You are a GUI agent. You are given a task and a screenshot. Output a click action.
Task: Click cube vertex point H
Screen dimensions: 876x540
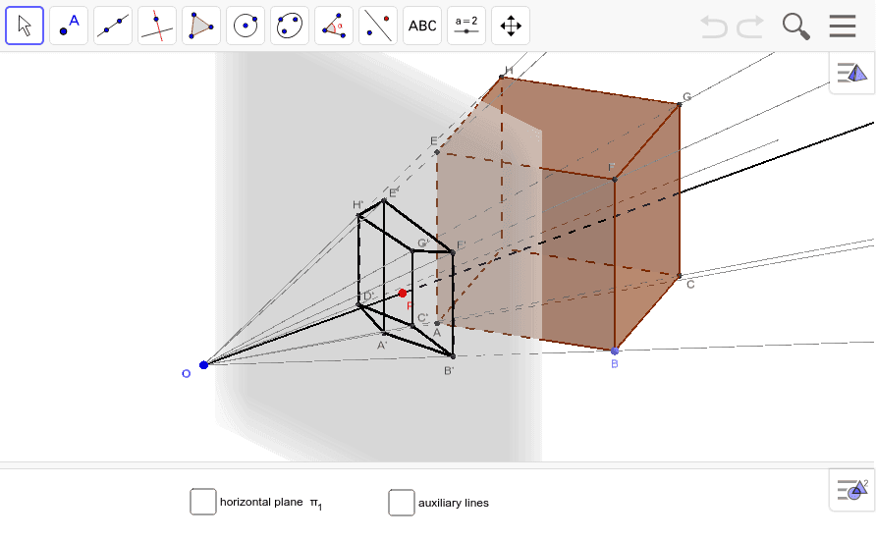point(501,77)
